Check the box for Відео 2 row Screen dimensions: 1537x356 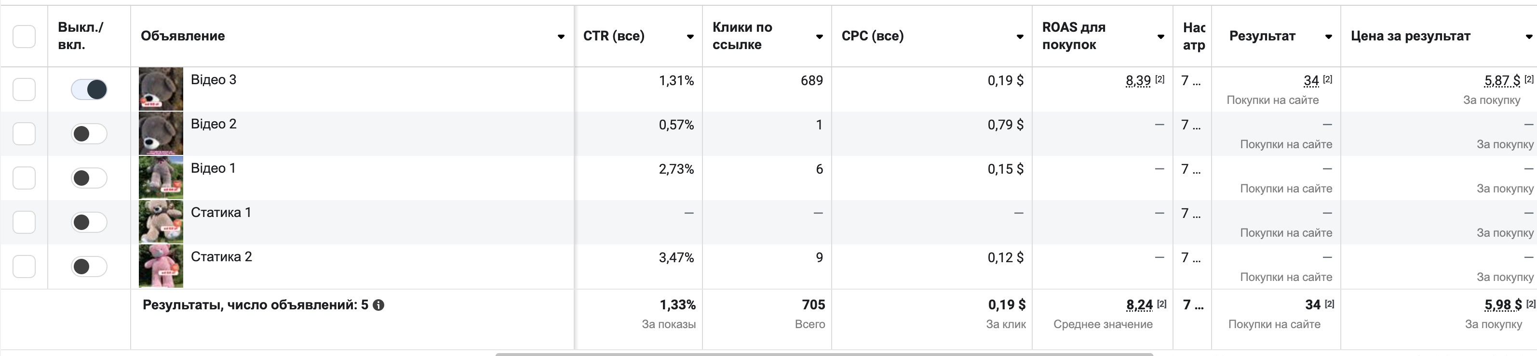point(24,133)
